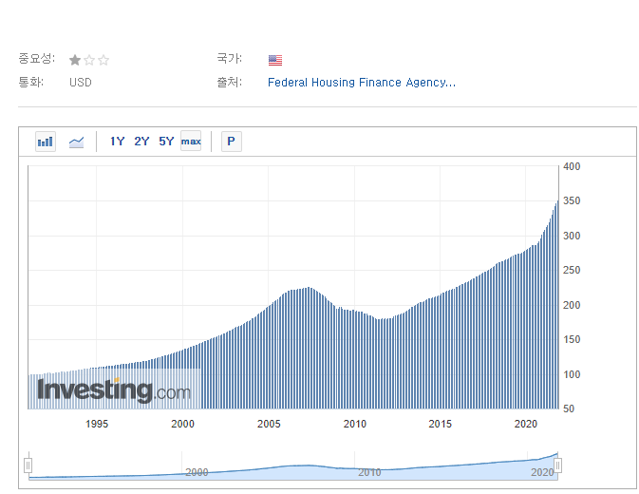Click the second empty importance star
639x494 pixels.
coord(89,60)
